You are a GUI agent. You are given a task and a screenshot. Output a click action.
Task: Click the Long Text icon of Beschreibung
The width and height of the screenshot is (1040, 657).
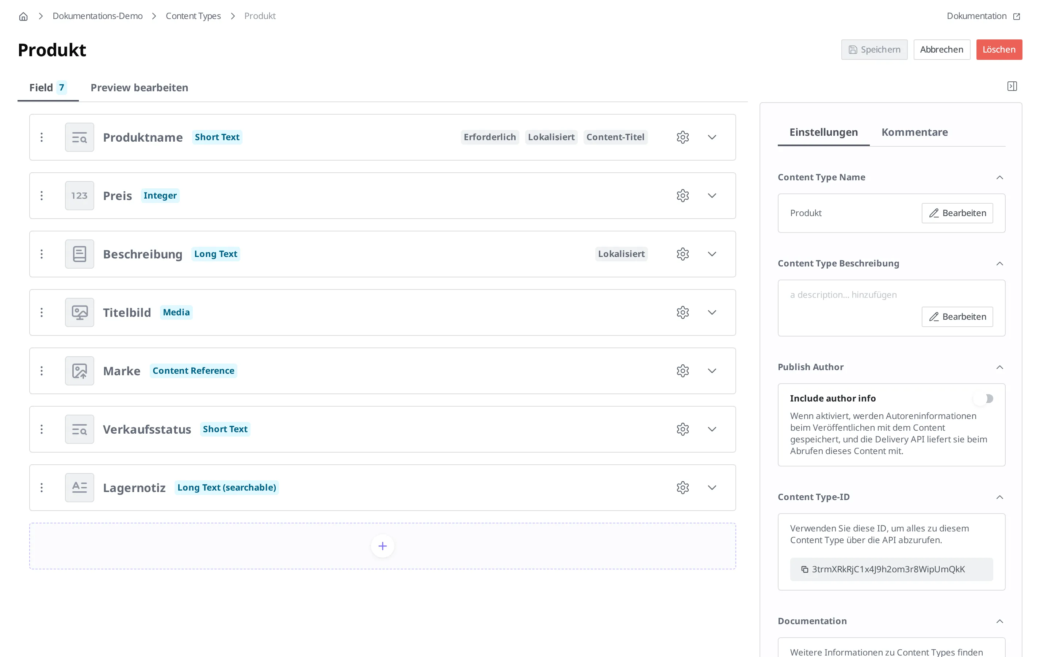pos(80,254)
